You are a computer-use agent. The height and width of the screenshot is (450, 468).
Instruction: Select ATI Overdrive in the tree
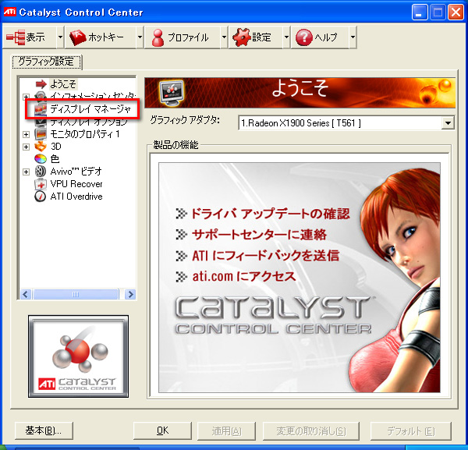click(x=76, y=197)
